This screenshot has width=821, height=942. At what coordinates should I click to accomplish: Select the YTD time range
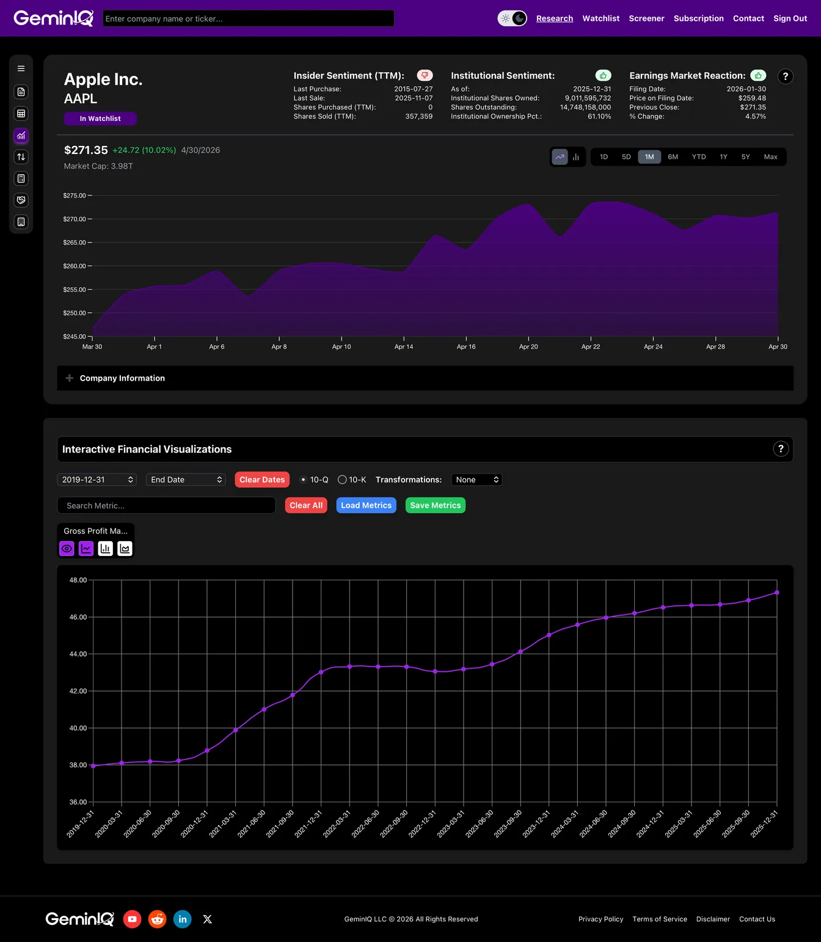click(x=699, y=157)
